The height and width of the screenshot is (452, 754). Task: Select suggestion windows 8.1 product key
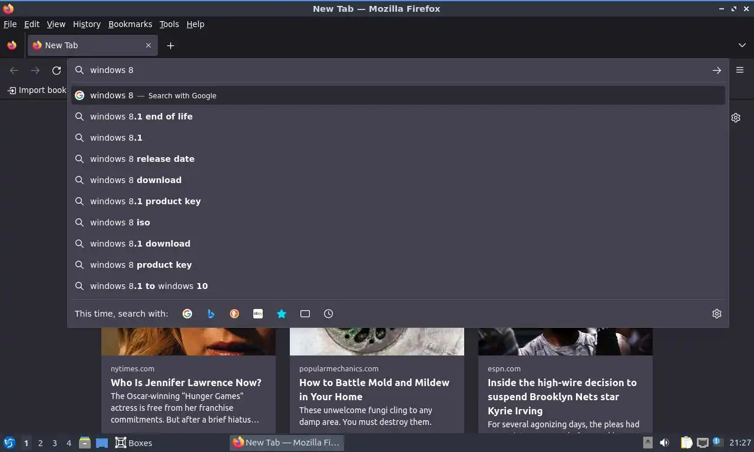pos(398,201)
